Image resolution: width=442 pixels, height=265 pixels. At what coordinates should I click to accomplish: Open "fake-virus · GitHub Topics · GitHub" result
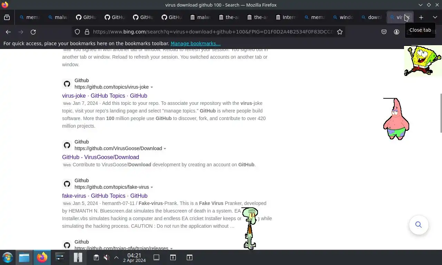point(105,196)
